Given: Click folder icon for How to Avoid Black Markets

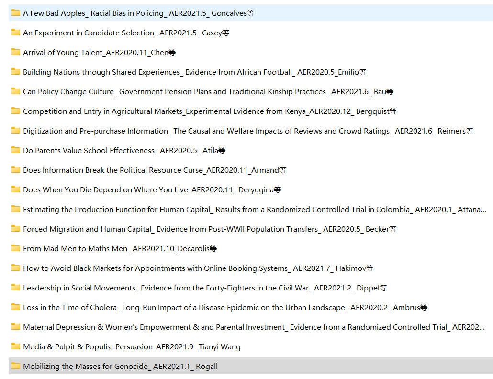Looking at the screenshot, I should [x=16, y=268].
